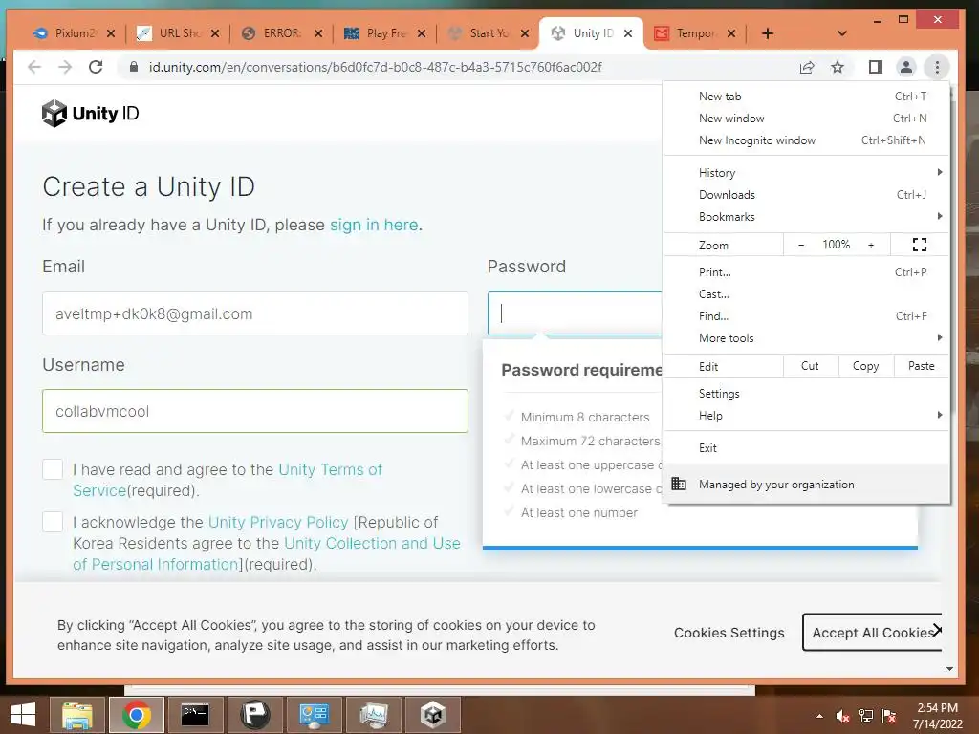Click Copy in the Edit row
The height and width of the screenshot is (734, 979).
point(865,366)
